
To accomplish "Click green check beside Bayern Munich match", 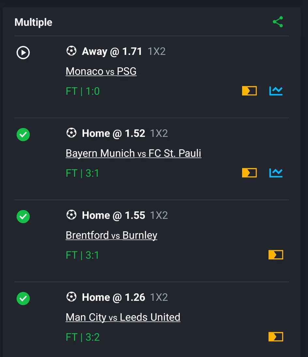I will click(x=23, y=134).
